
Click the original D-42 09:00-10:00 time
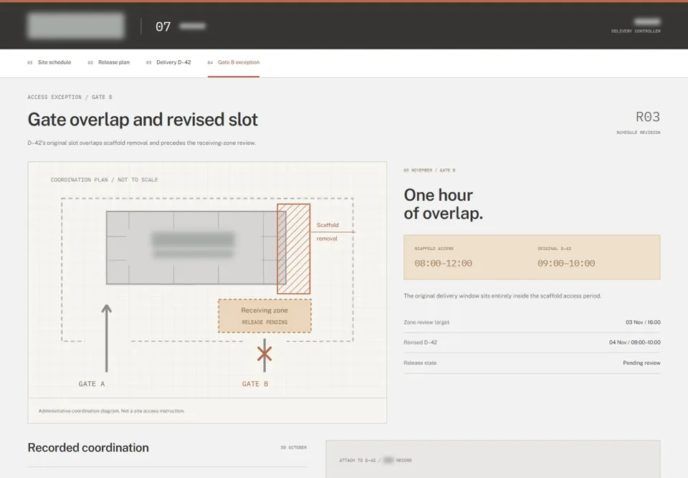[x=566, y=263]
